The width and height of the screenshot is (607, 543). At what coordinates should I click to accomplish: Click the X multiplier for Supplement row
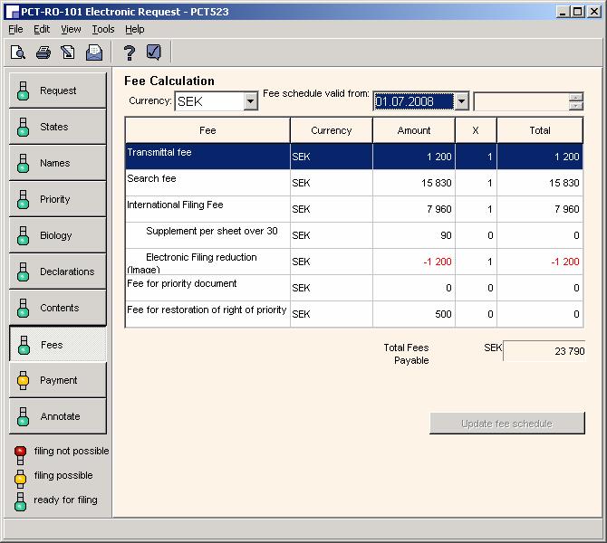pos(476,235)
